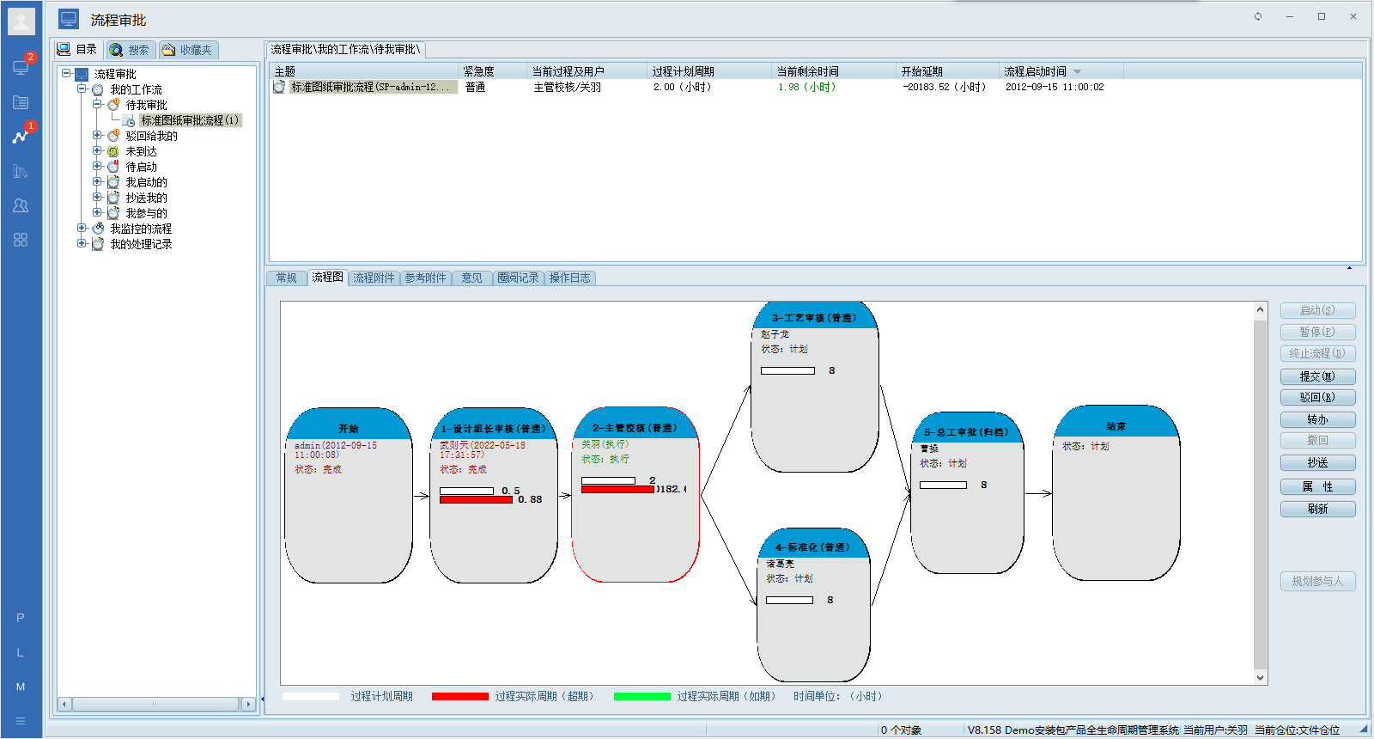The image size is (1374, 739).
Task: Expand the 我监控的流程 tree node
Action: coord(82,228)
